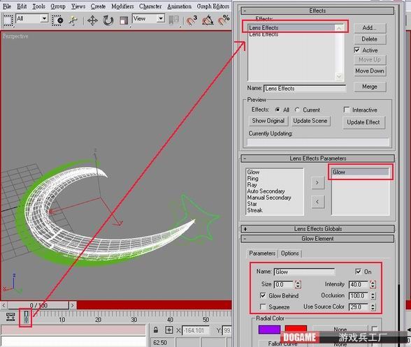Image resolution: width=411 pixels, height=347 pixels.
Task: Go to next frame with right arrow
Action: (73, 305)
